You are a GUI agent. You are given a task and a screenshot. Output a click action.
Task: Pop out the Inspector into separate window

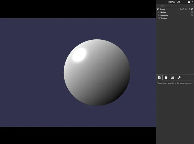point(189,2)
